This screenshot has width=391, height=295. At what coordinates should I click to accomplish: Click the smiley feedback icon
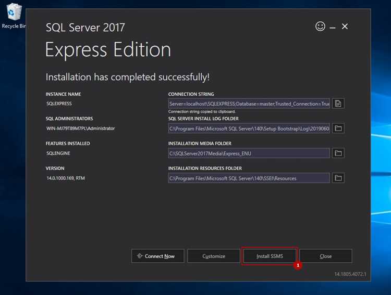point(320,27)
